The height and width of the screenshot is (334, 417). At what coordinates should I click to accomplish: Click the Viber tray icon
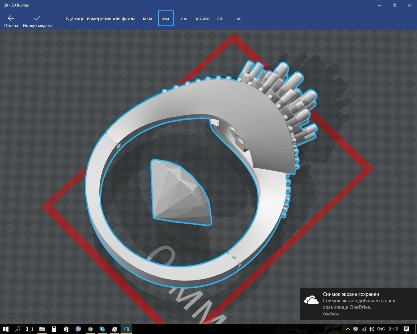[355, 329]
